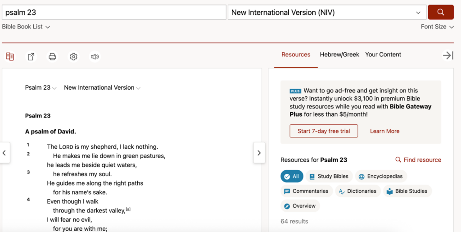461x232 pixels.
Task: Open the parallel Bible view icon
Action: (10, 56)
